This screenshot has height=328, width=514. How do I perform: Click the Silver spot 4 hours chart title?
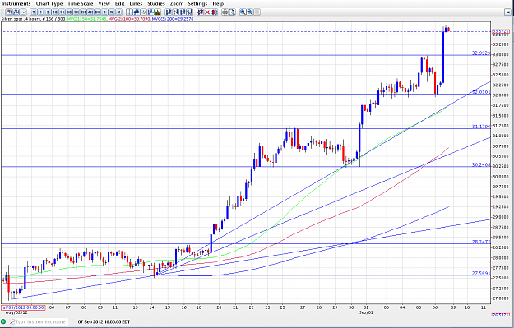point(33,19)
